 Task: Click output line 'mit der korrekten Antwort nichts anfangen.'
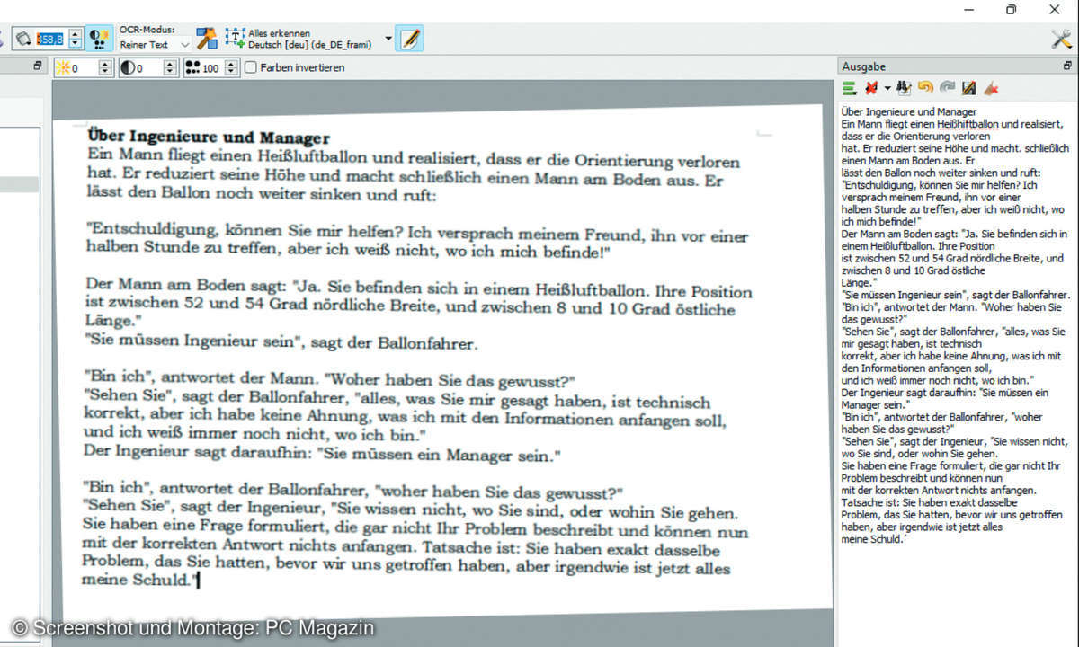click(939, 491)
